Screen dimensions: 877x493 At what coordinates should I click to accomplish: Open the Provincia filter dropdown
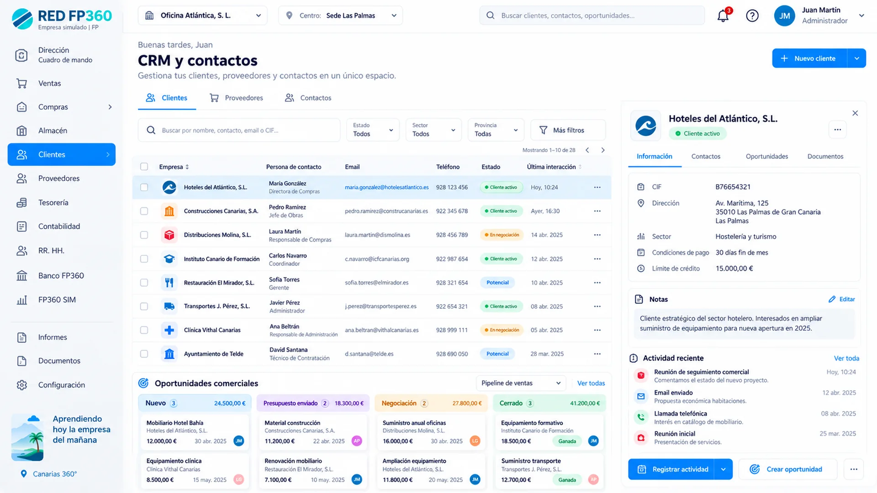(x=496, y=130)
